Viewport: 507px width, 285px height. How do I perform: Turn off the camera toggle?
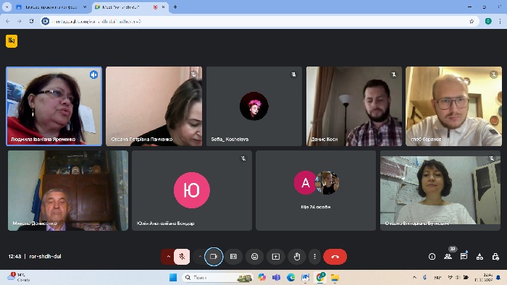click(214, 257)
